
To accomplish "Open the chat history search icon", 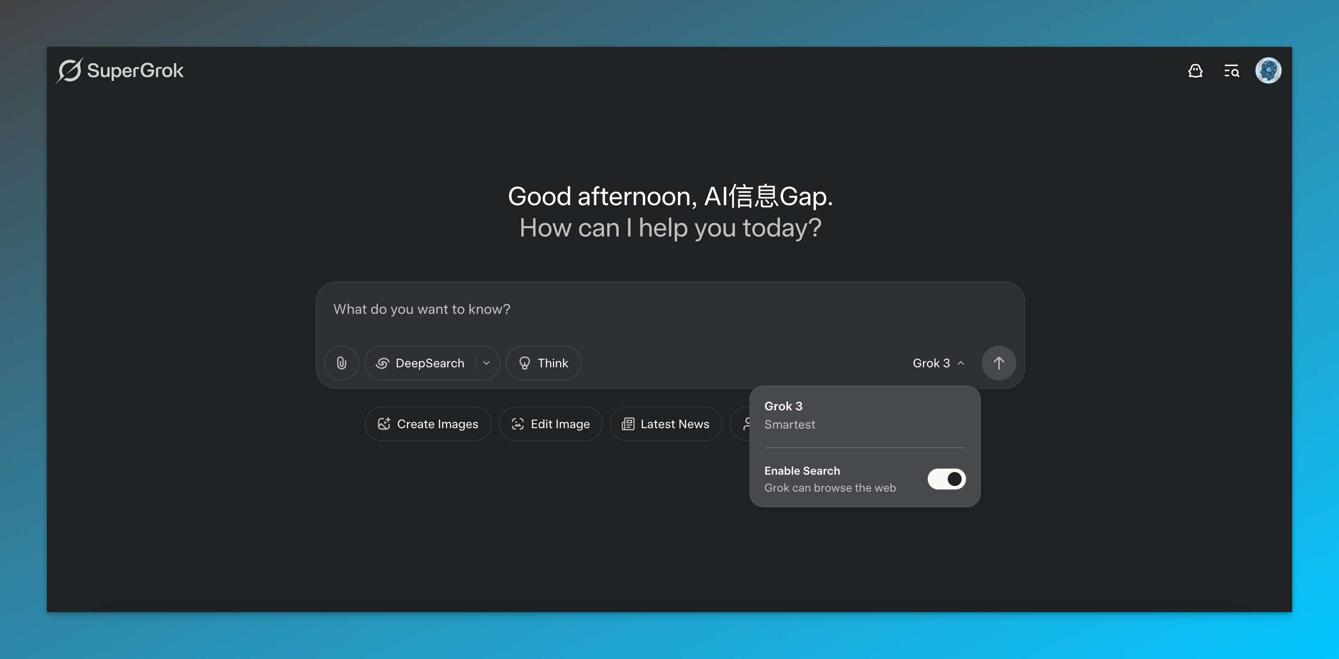I will pyautogui.click(x=1231, y=71).
